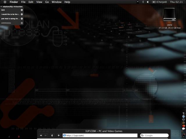
Task: Select the buddy 'Joel: Mod is taking his'
Action: 10,19
